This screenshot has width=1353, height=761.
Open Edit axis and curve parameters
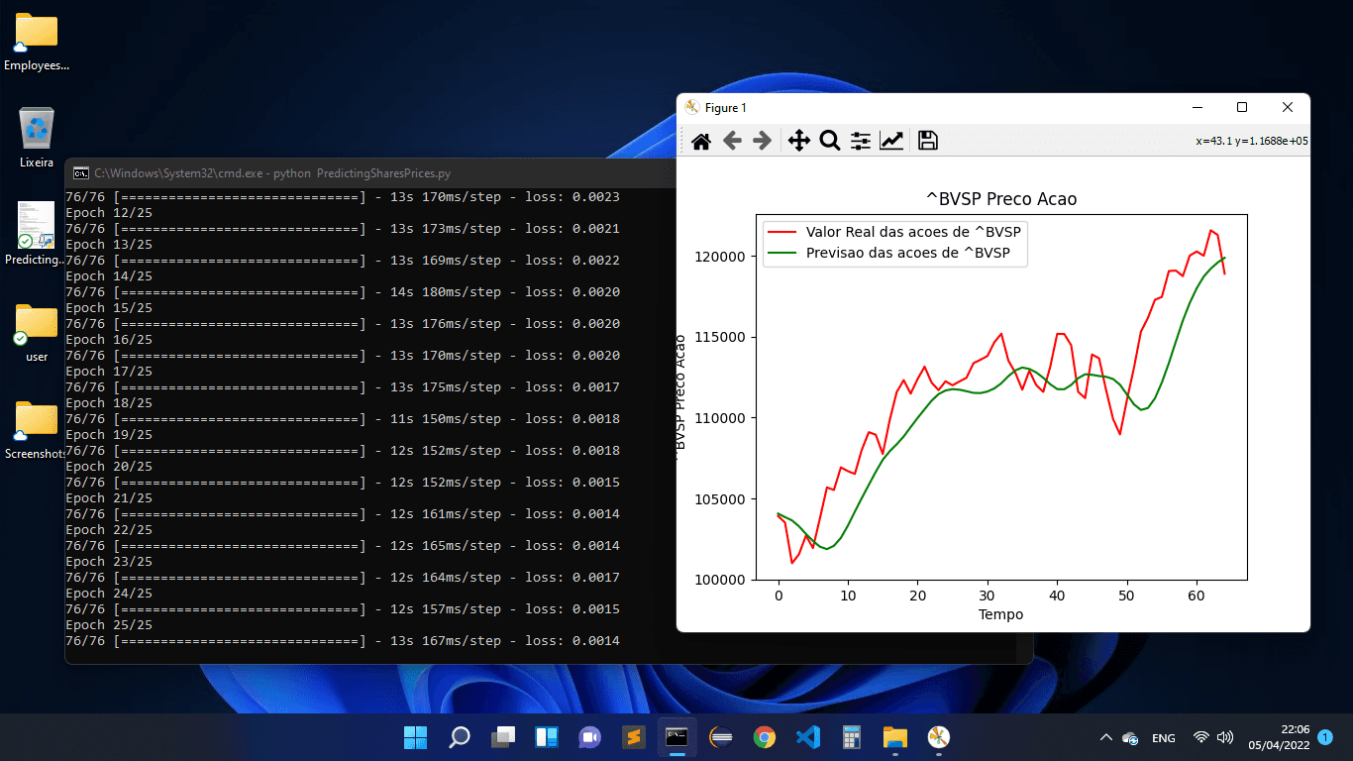(x=891, y=141)
